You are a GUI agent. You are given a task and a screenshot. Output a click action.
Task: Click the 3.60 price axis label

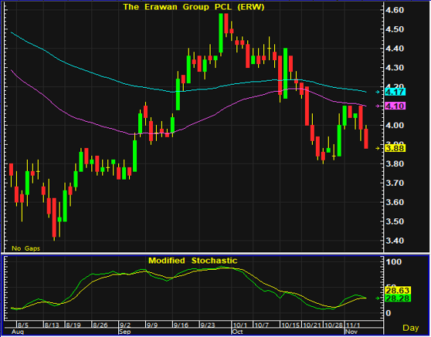(x=395, y=202)
